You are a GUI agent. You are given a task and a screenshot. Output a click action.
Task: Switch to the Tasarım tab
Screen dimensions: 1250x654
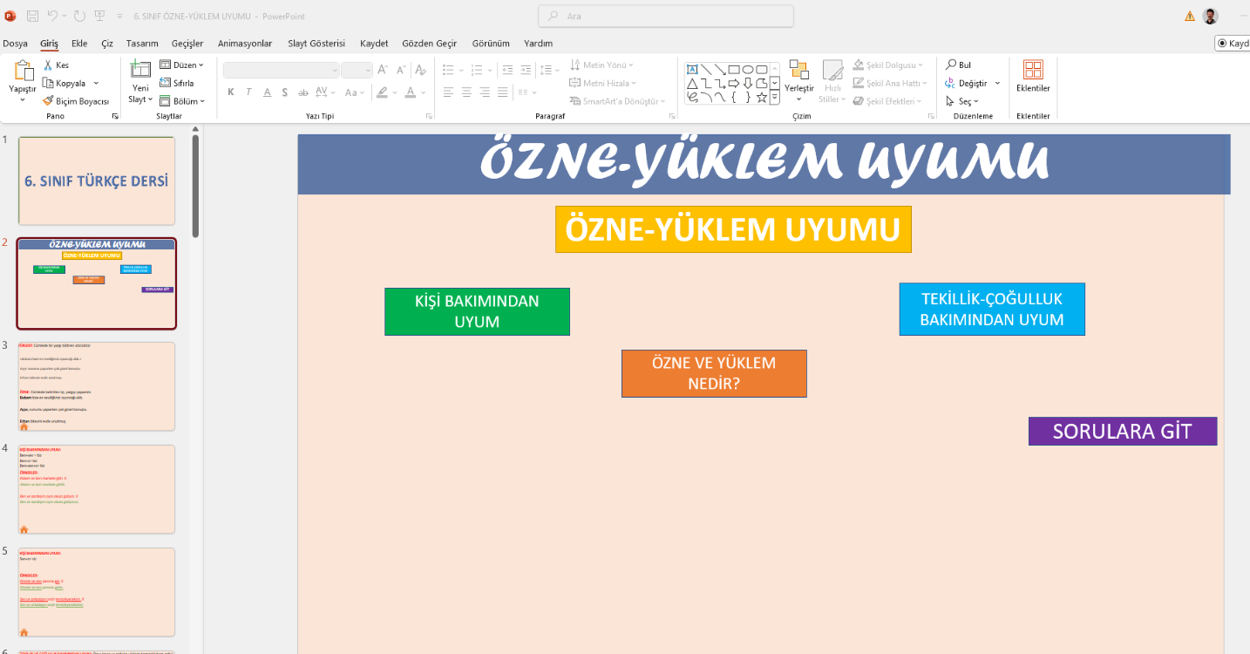(142, 44)
